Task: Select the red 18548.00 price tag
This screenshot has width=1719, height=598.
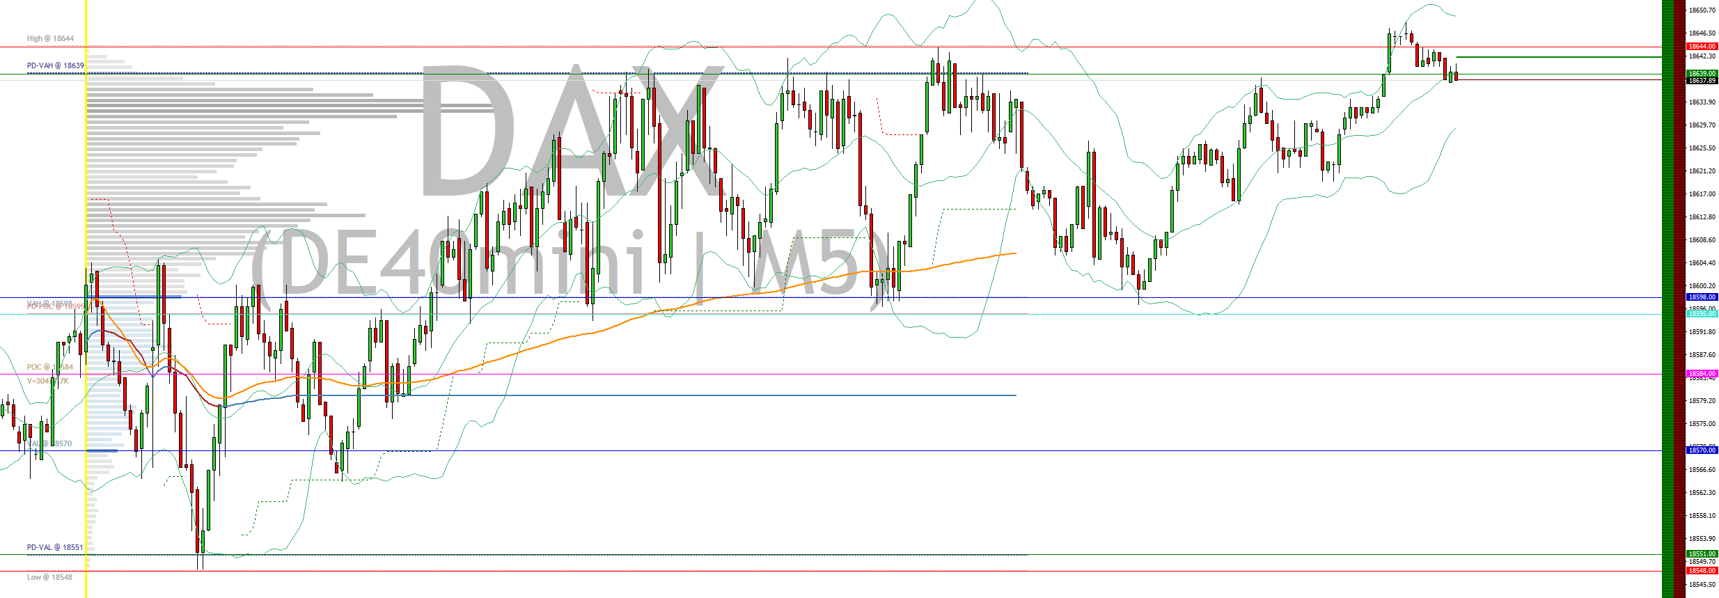Action: pyautogui.click(x=1702, y=571)
